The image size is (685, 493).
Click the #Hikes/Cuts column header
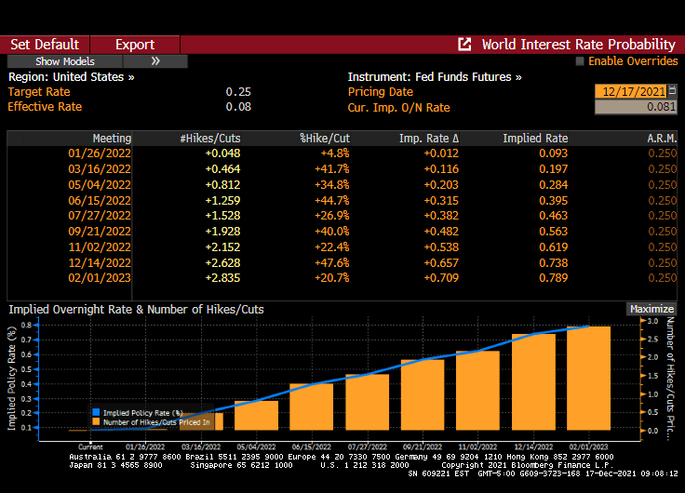209,139
